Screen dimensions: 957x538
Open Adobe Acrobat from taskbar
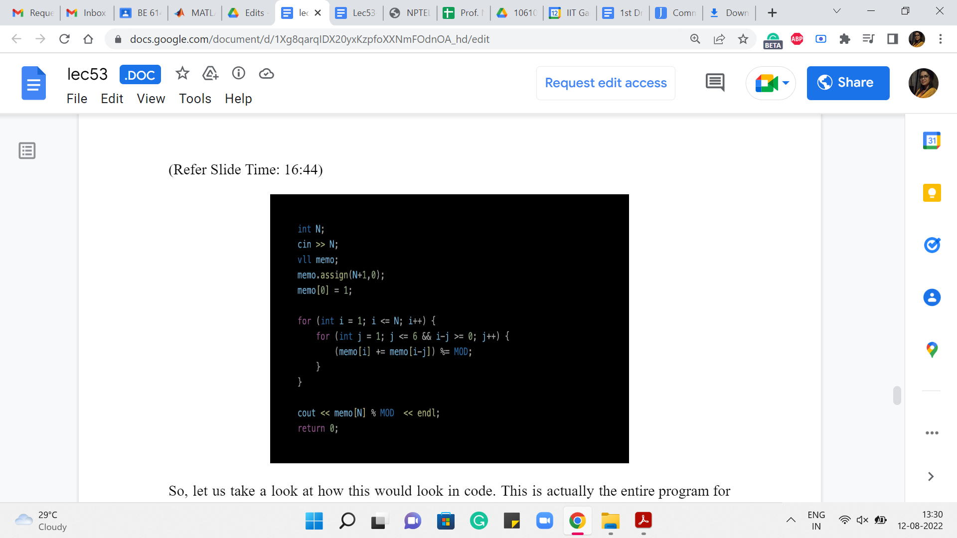(643, 521)
